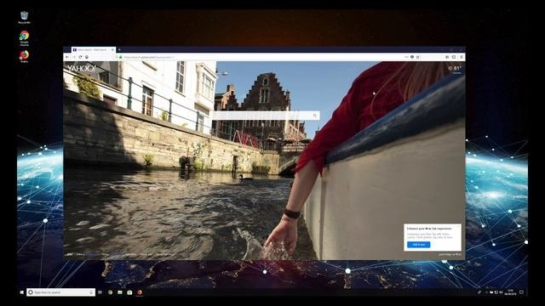Click the first pinned taskbar app icon
This screenshot has height=306, width=545.
tap(110, 292)
